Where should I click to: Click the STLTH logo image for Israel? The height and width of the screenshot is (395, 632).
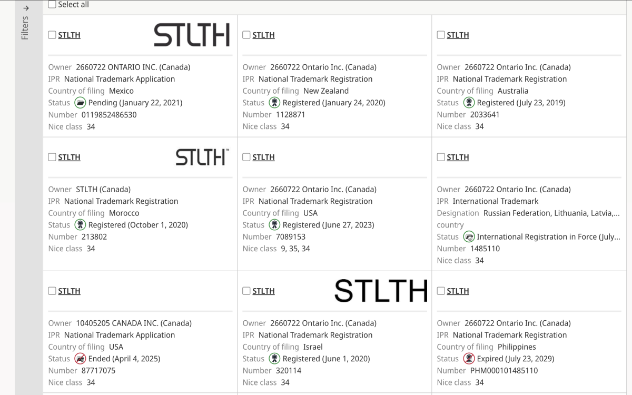pos(381,291)
